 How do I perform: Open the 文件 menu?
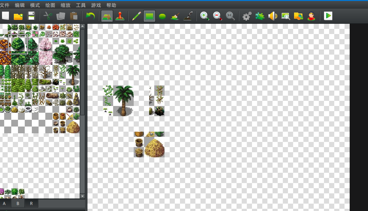point(4,5)
